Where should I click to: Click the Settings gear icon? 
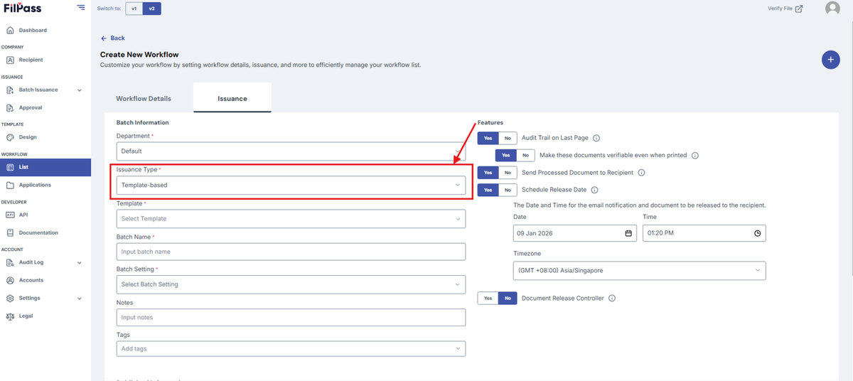point(10,299)
